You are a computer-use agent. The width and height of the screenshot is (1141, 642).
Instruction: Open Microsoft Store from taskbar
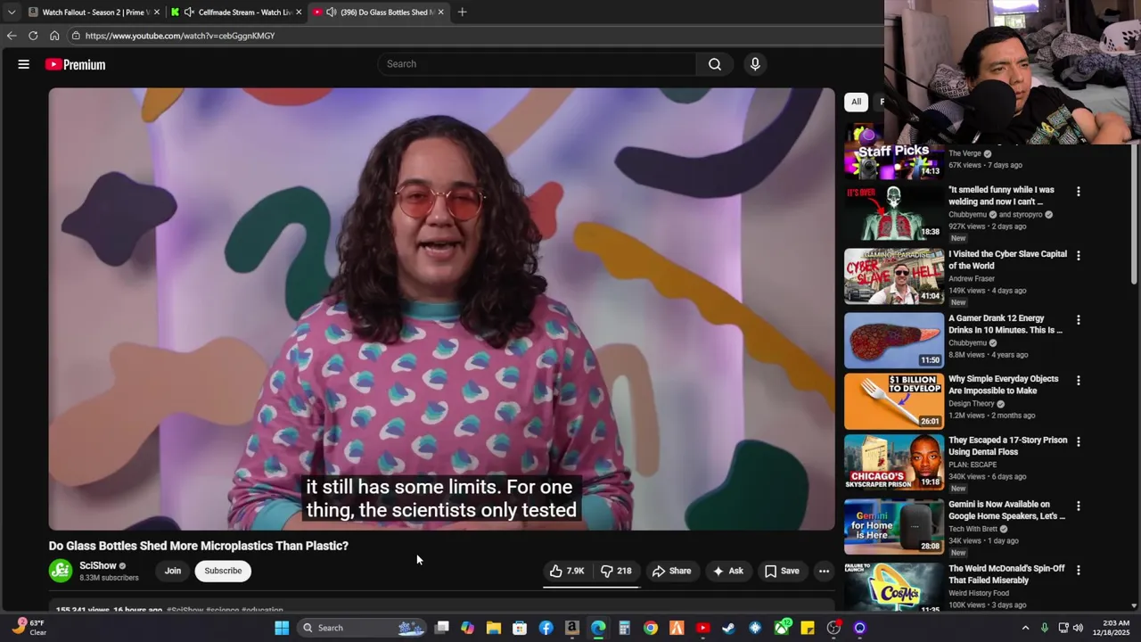tap(520, 628)
